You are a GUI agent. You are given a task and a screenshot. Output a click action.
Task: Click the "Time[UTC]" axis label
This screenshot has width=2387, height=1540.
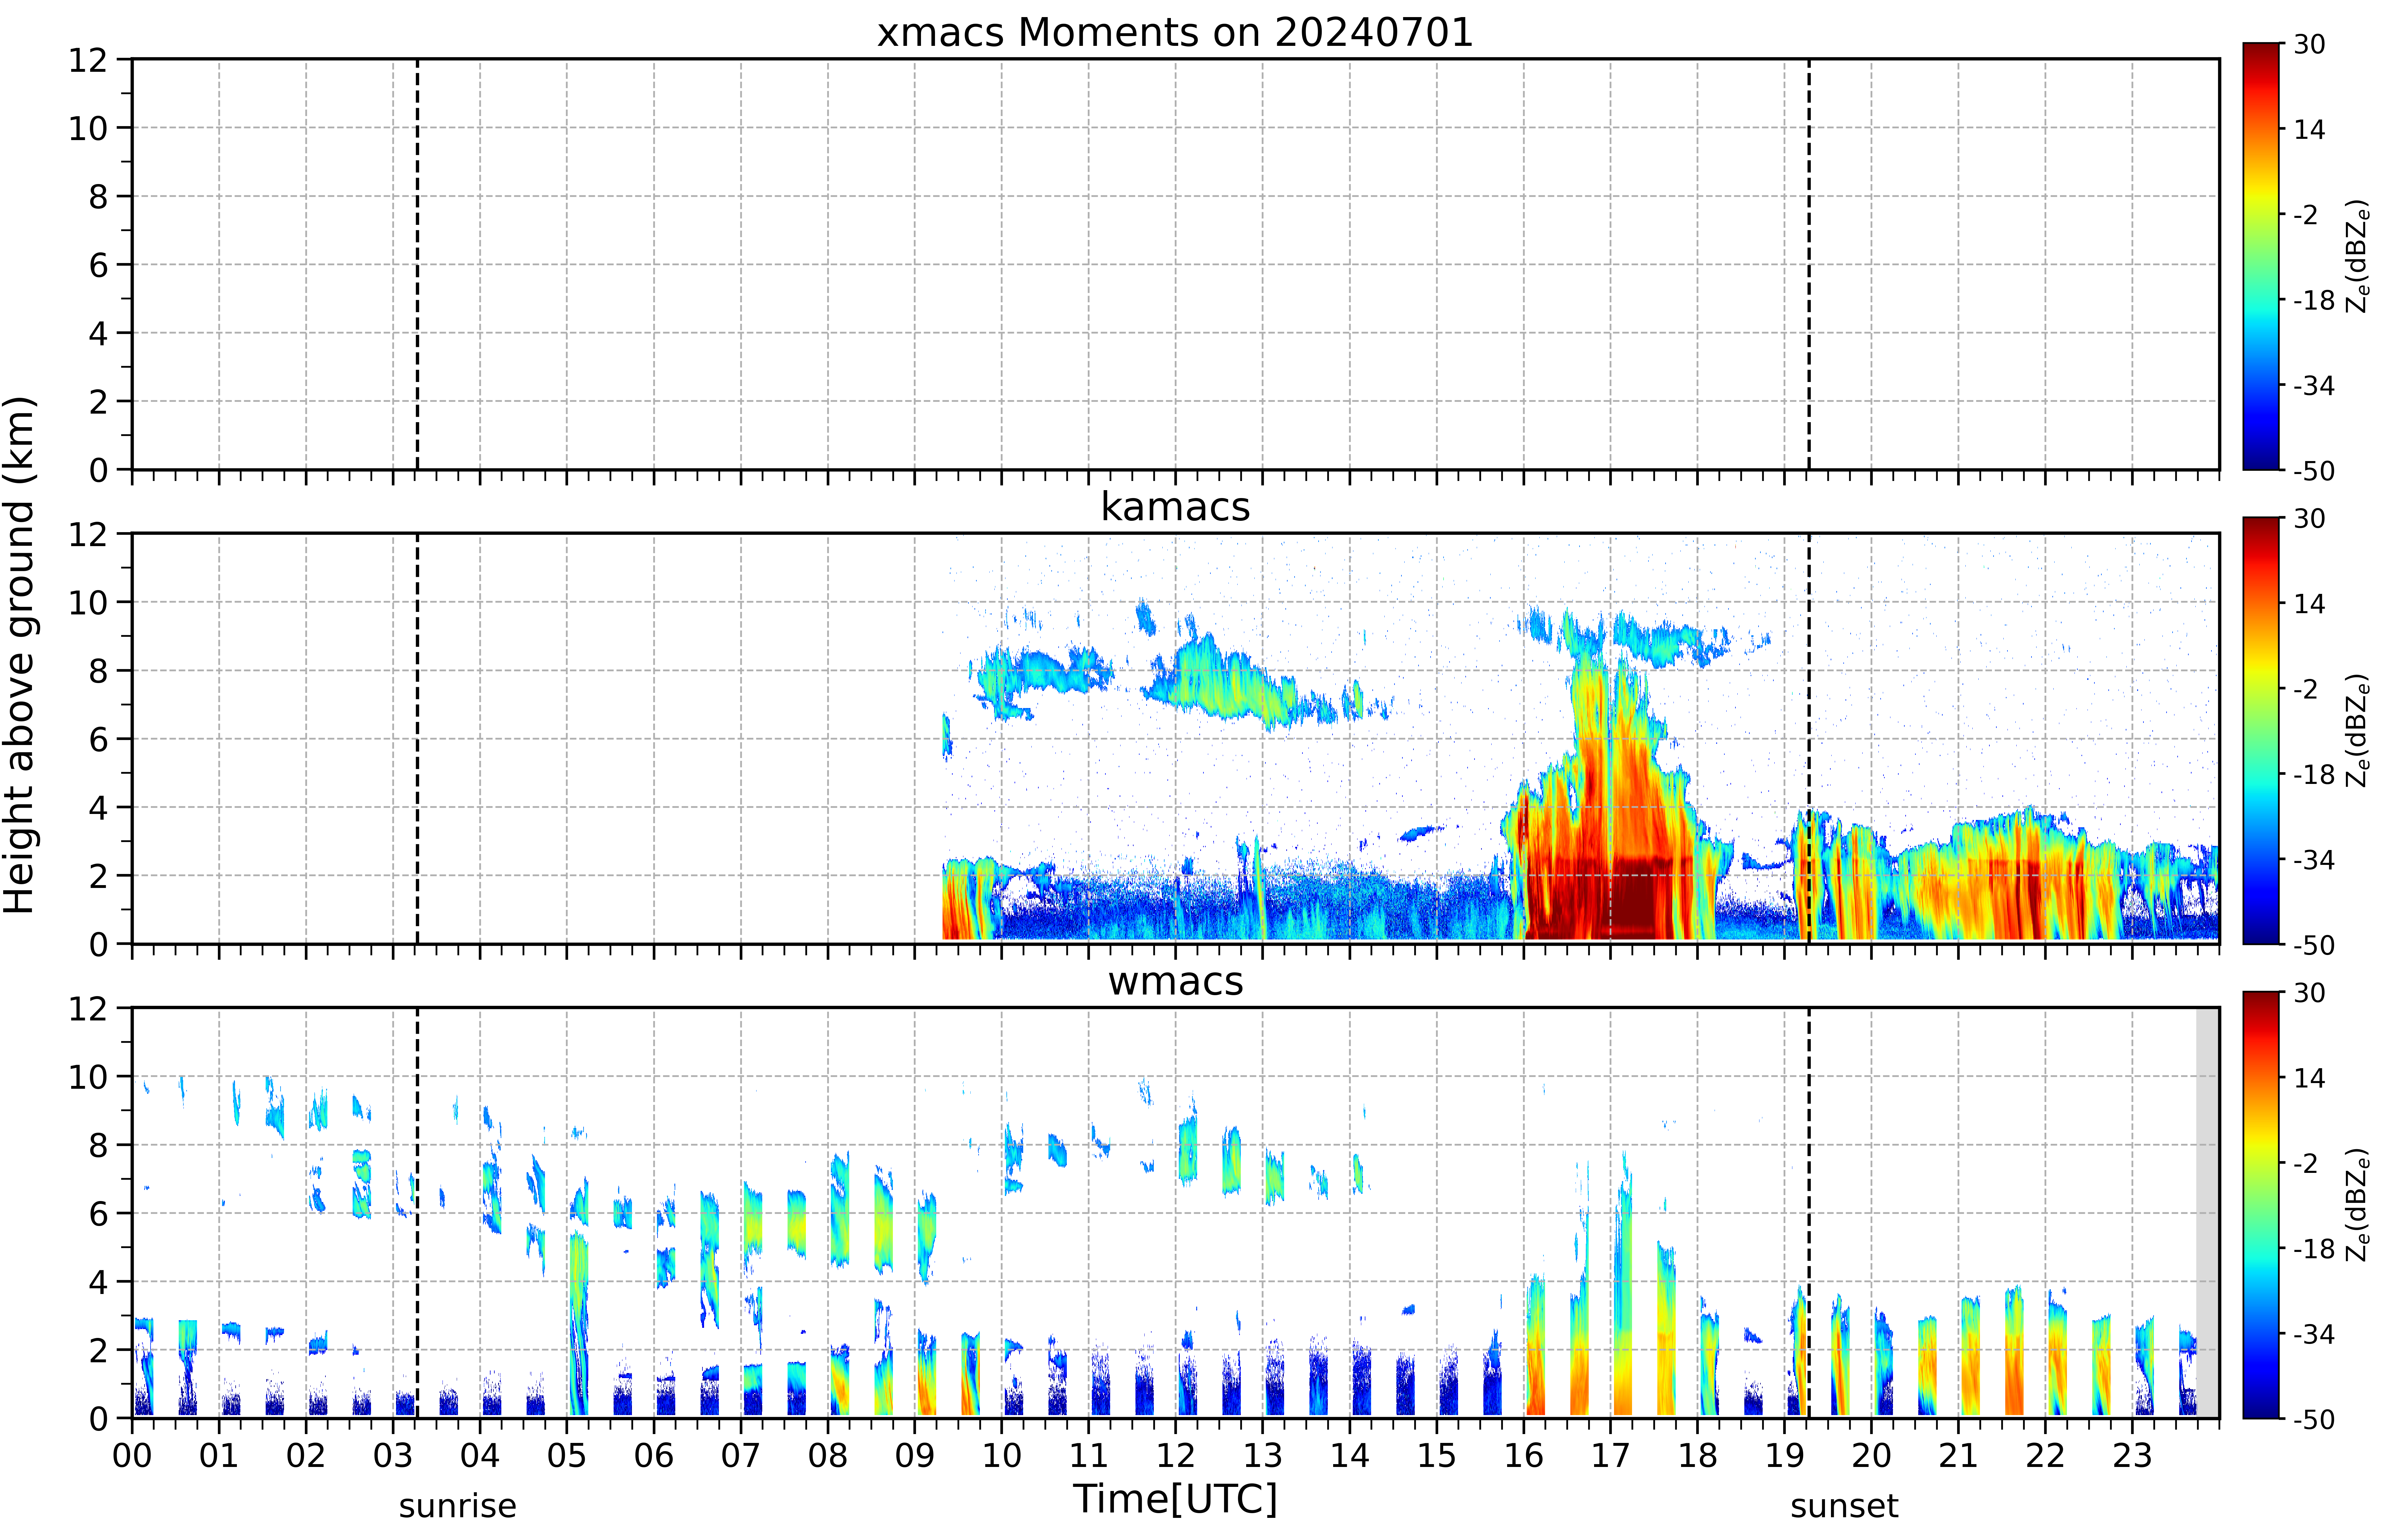pyautogui.click(x=1175, y=1499)
